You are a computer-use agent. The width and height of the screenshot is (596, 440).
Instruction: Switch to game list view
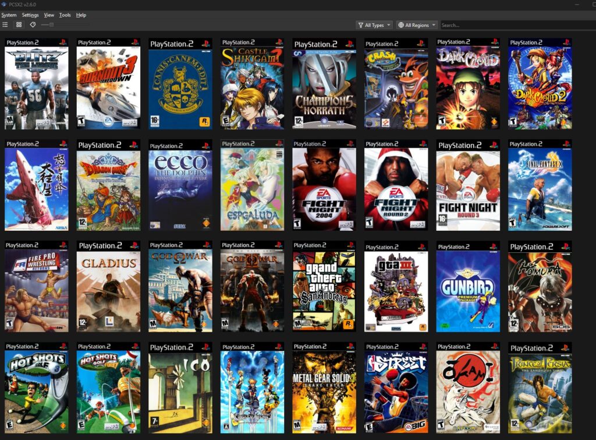click(x=5, y=25)
